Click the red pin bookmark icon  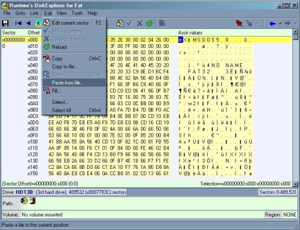239,23
